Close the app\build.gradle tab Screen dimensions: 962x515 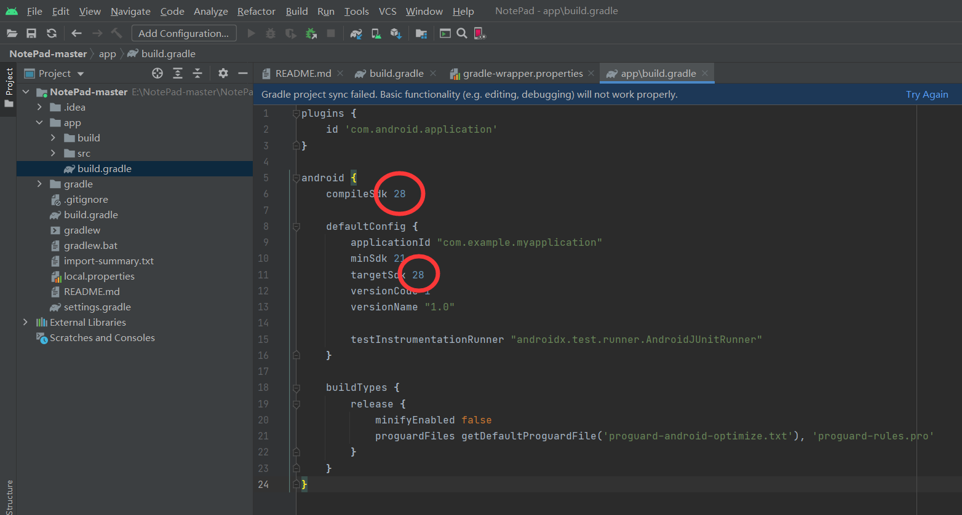[705, 73]
